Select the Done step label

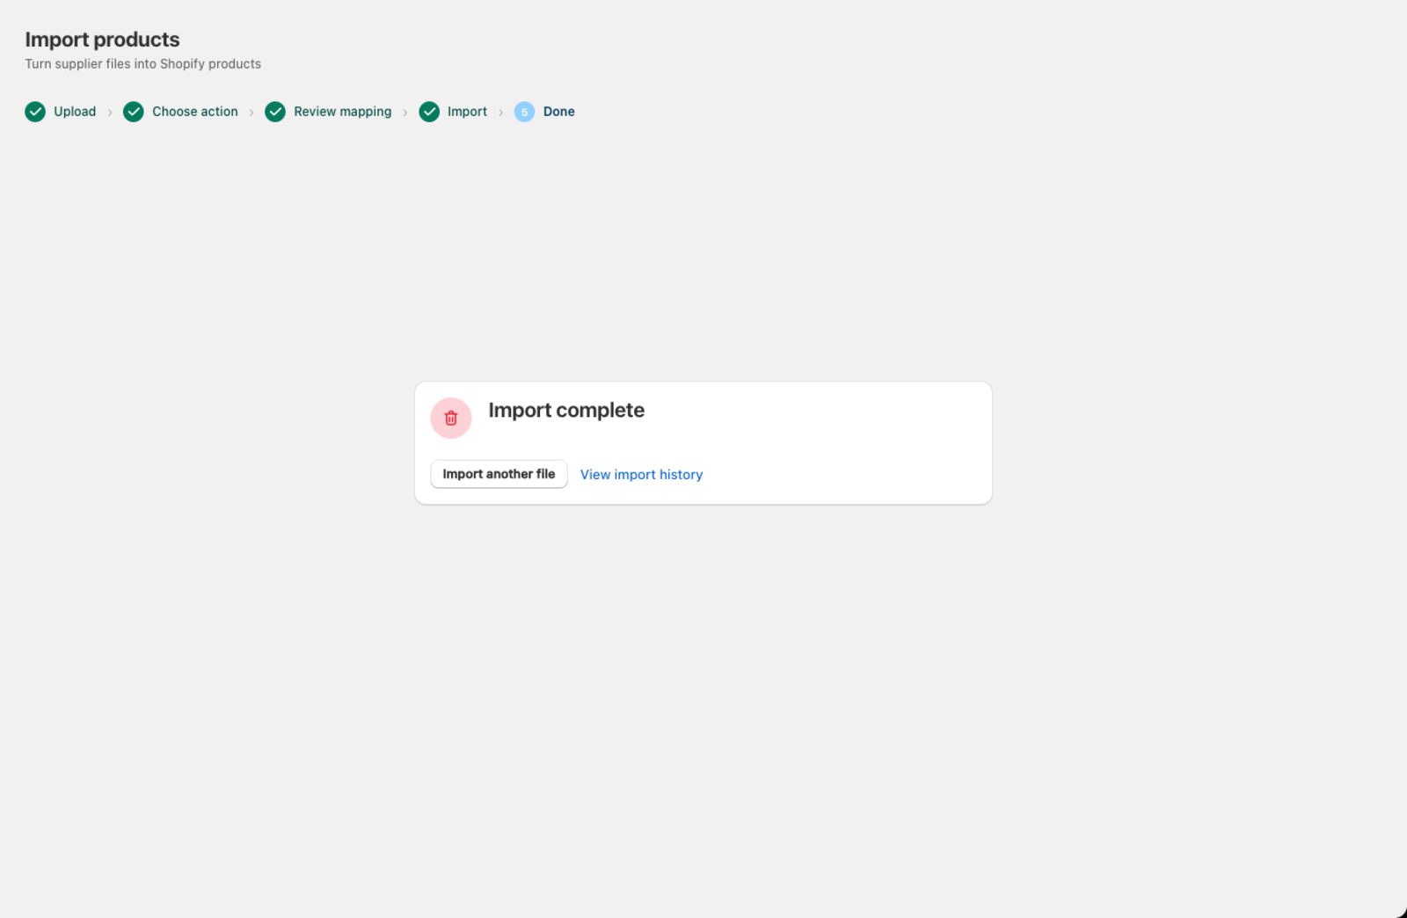click(x=559, y=112)
